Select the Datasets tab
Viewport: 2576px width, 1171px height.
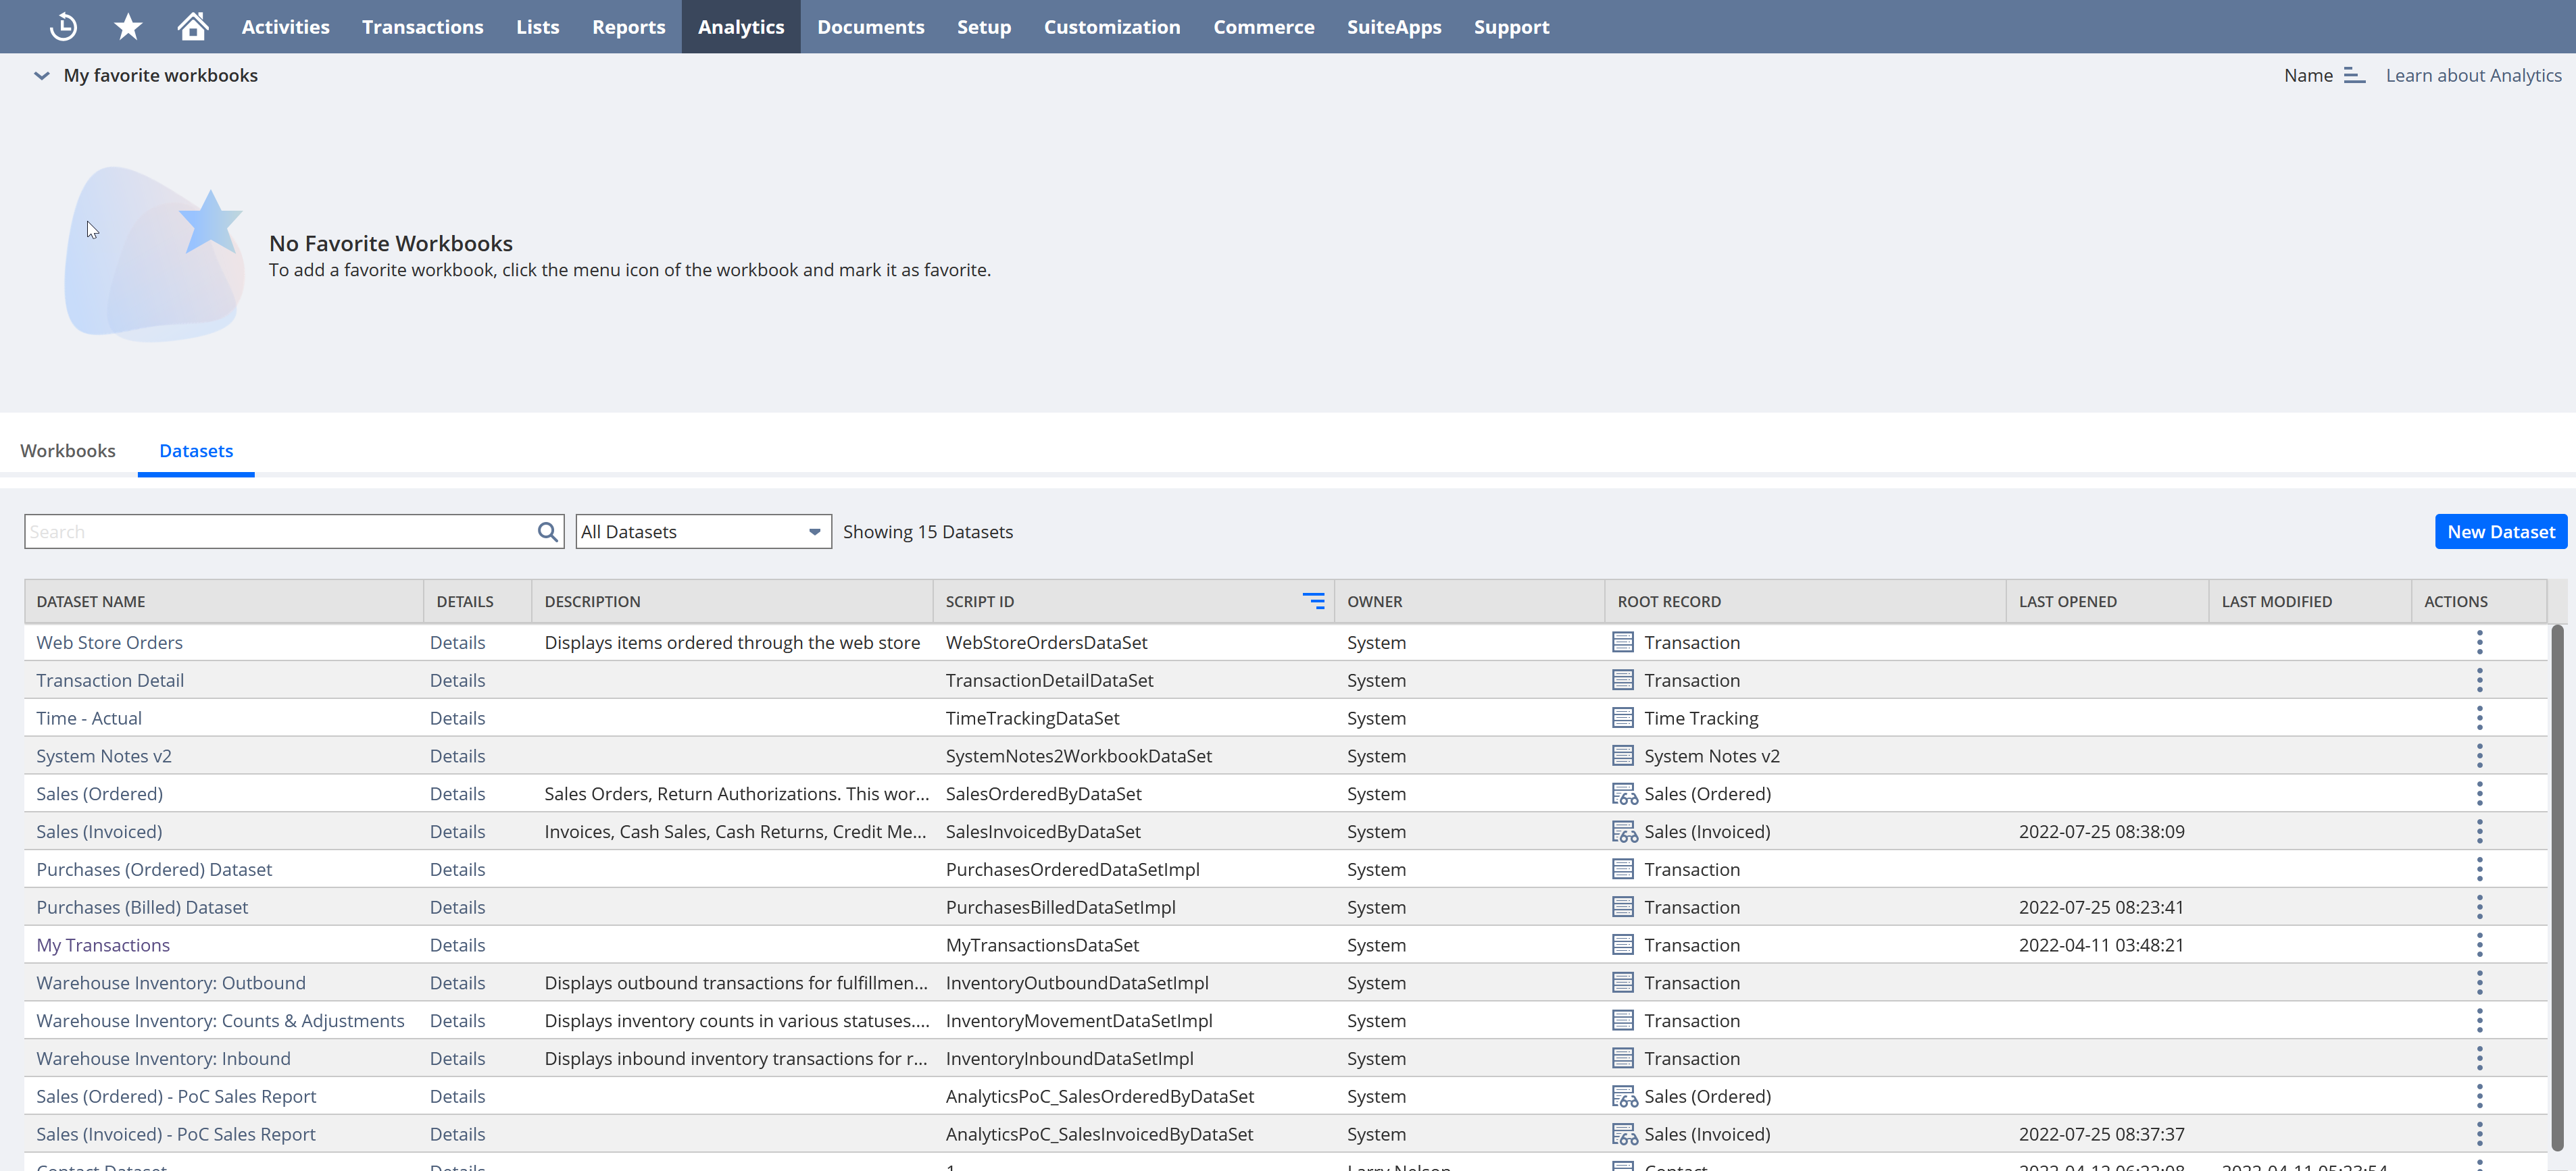pos(195,450)
